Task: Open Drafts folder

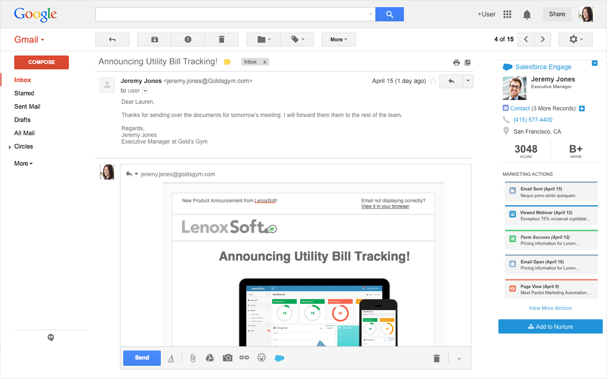Action: tap(22, 120)
